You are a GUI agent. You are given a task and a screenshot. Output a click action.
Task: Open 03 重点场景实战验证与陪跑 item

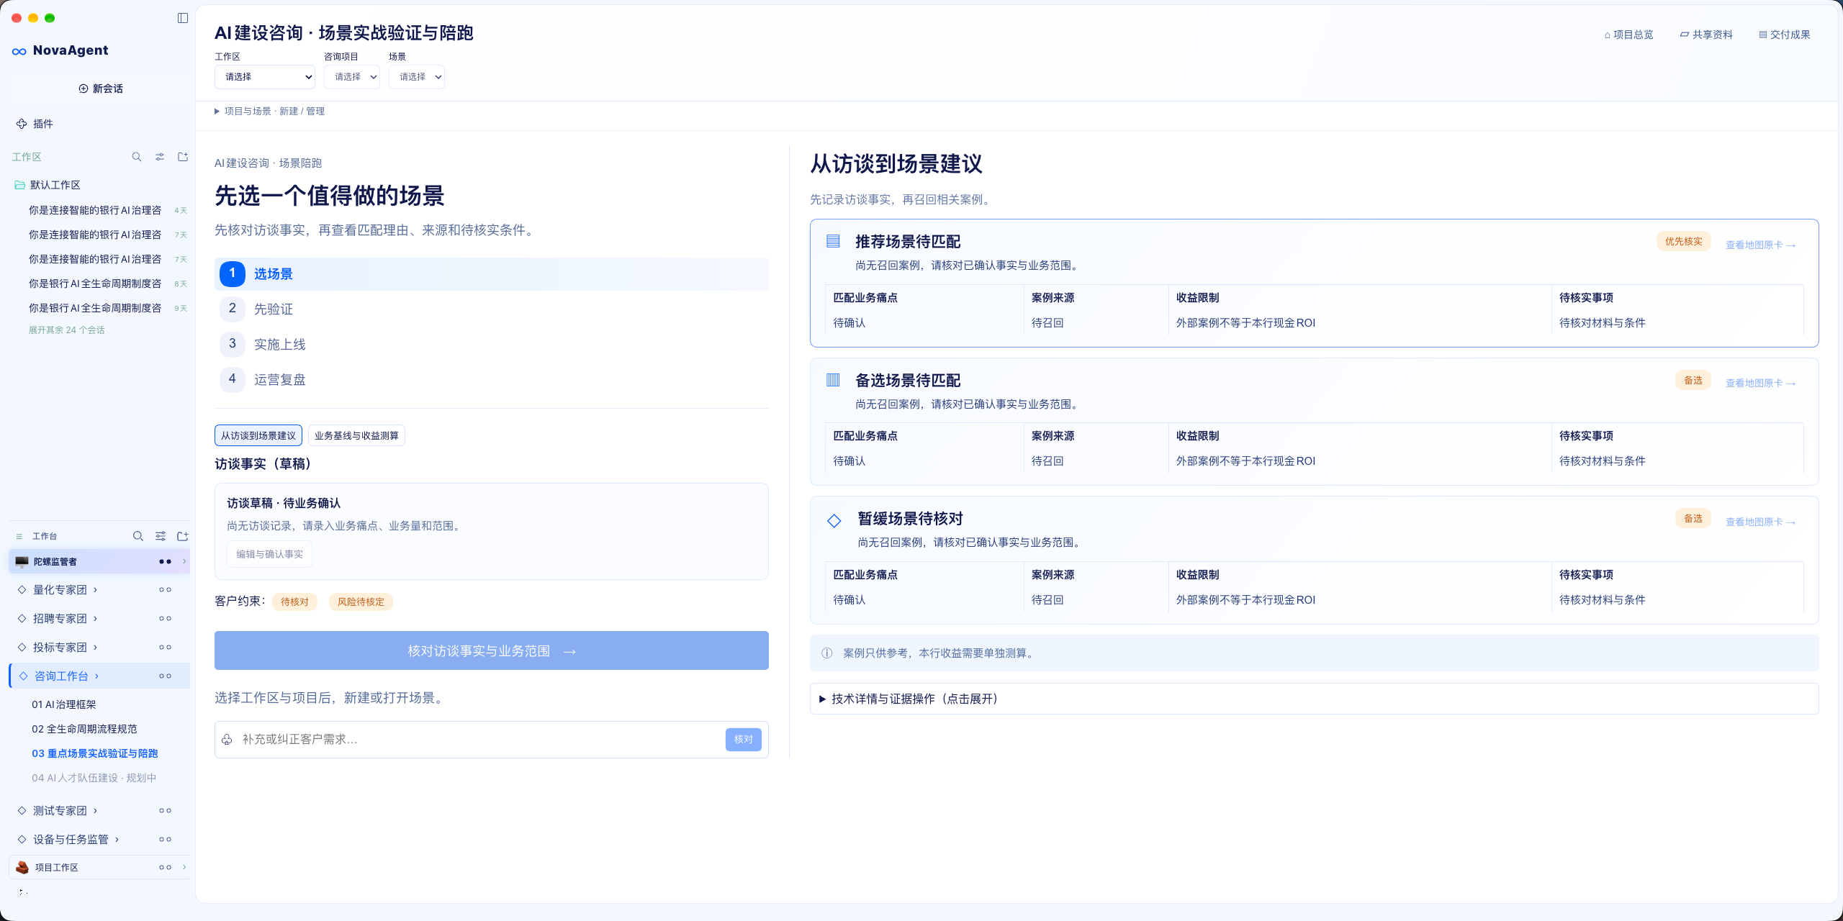(x=95, y=753)
